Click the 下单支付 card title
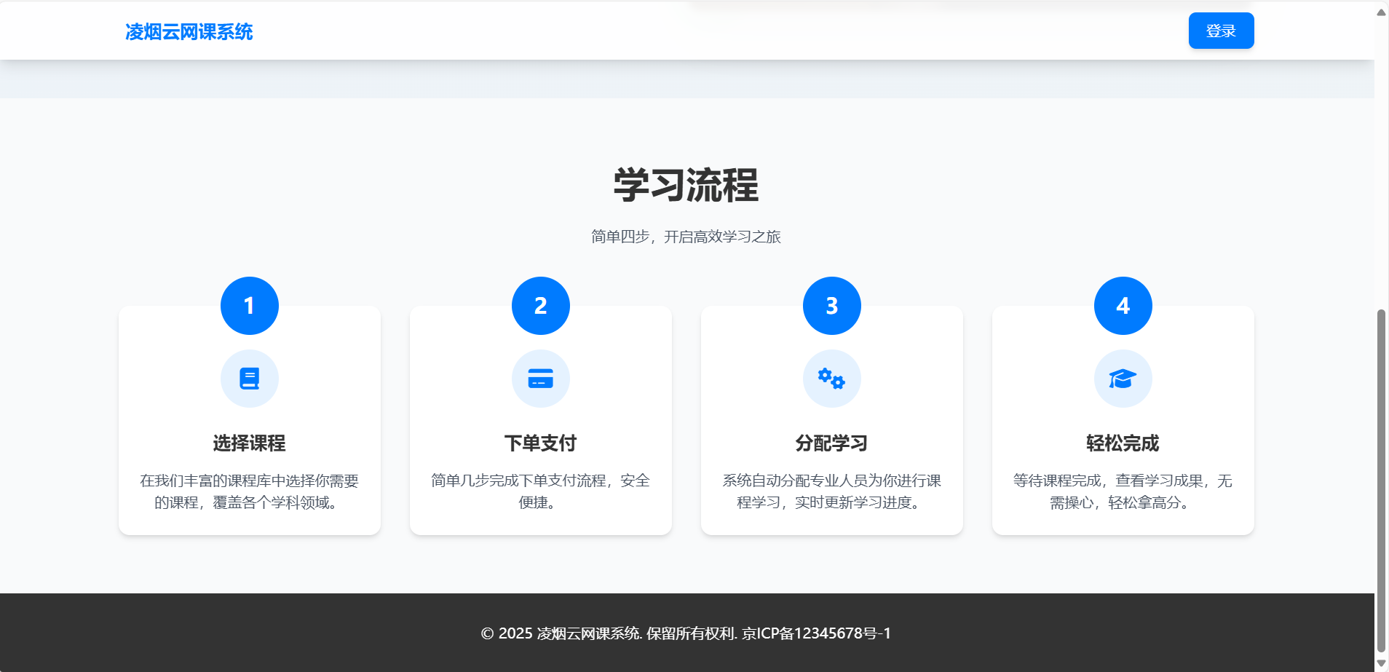Screen dimensions: 1389x672 541,443
